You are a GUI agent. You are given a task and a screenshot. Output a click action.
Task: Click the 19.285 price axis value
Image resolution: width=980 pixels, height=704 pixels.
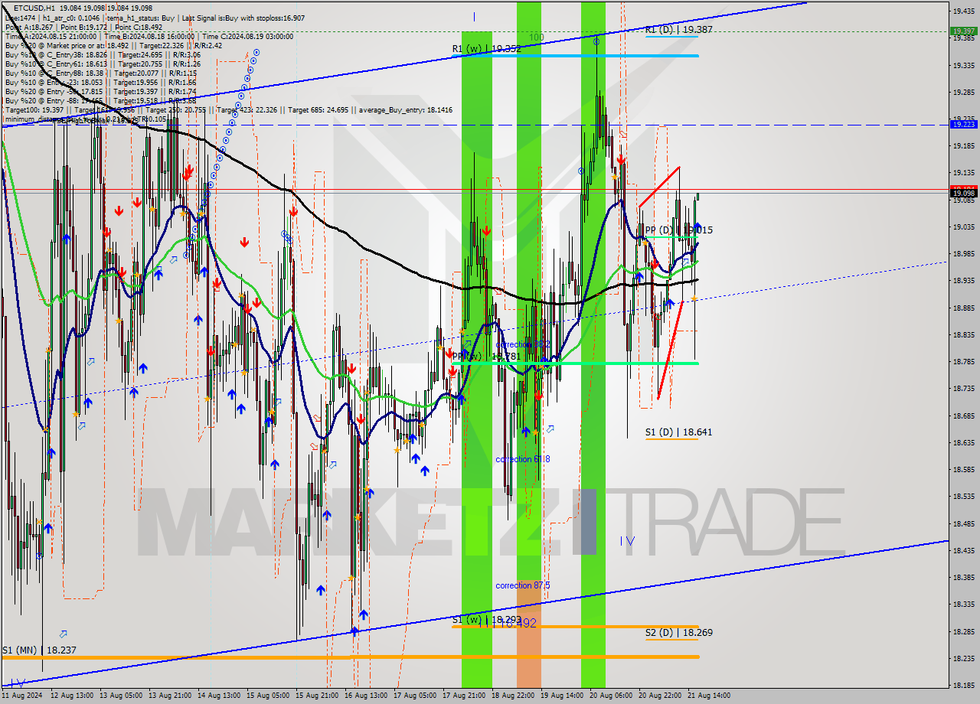click(963, 92)
